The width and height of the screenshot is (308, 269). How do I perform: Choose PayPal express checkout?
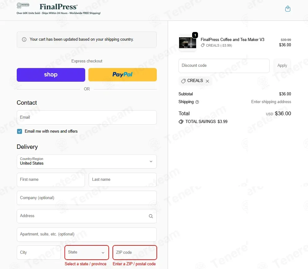coord(122,75)
